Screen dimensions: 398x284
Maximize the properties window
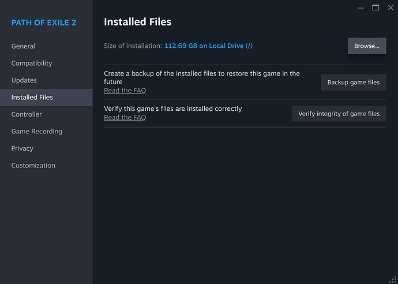pyautogui.click(x=376, y=8)
